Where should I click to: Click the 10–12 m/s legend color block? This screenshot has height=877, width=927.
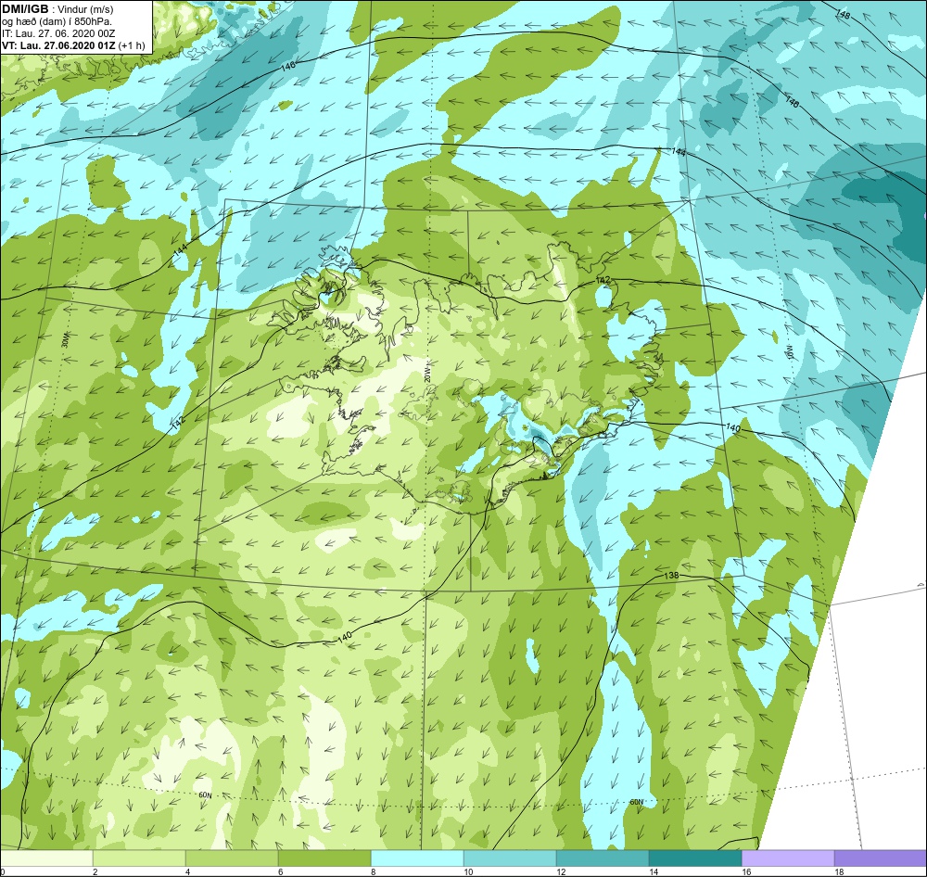click(510, 858)
